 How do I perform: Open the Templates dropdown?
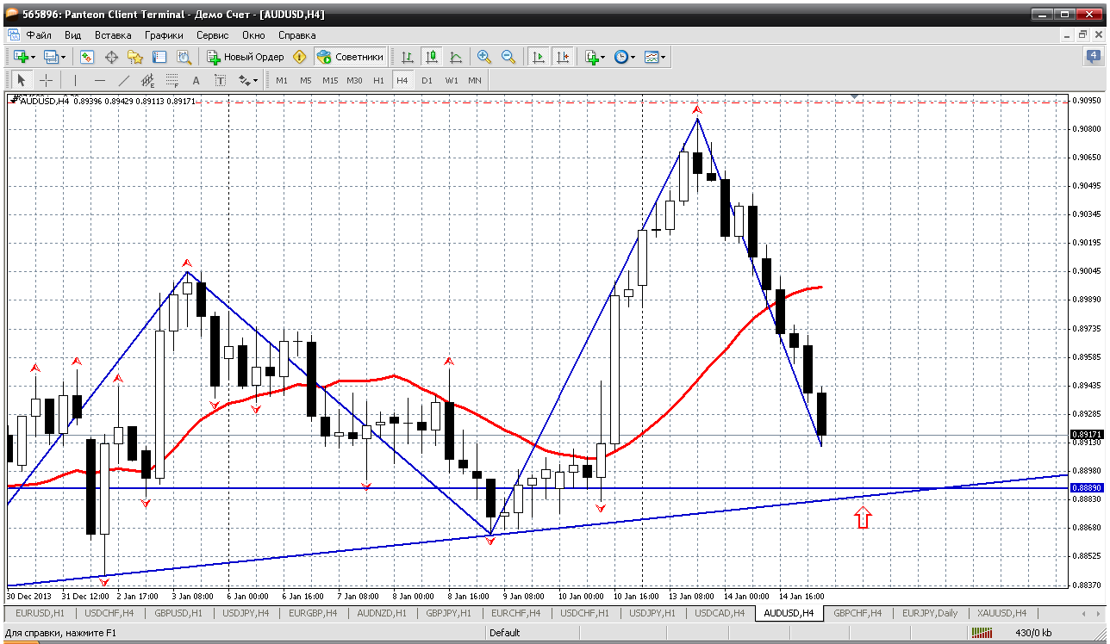coord(655,57)
